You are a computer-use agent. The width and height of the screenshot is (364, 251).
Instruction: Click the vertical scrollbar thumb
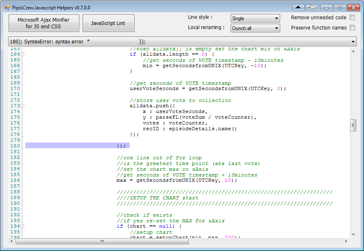353,125
